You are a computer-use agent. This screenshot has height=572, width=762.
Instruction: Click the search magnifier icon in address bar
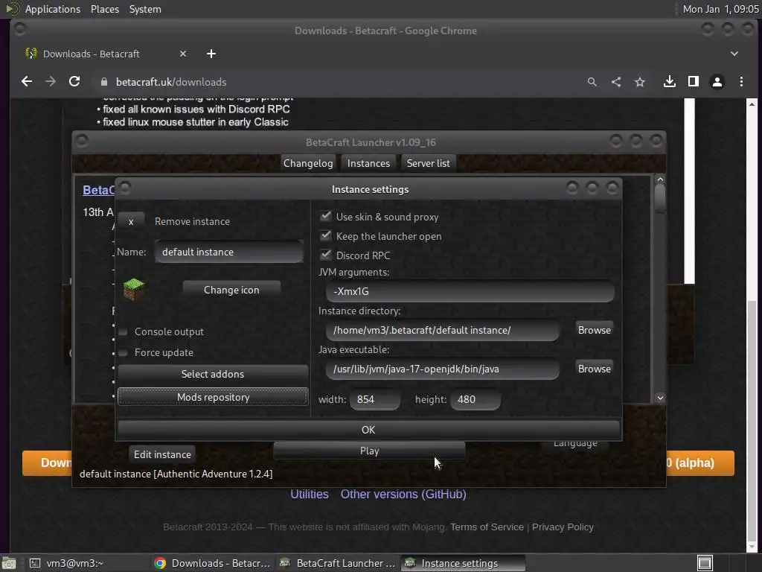point(592,82)
